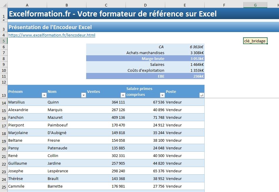Select row 25 containing Cammile Barrette
Image resolution: width=279 pixels, height=192 pixels.
point(4,186)
